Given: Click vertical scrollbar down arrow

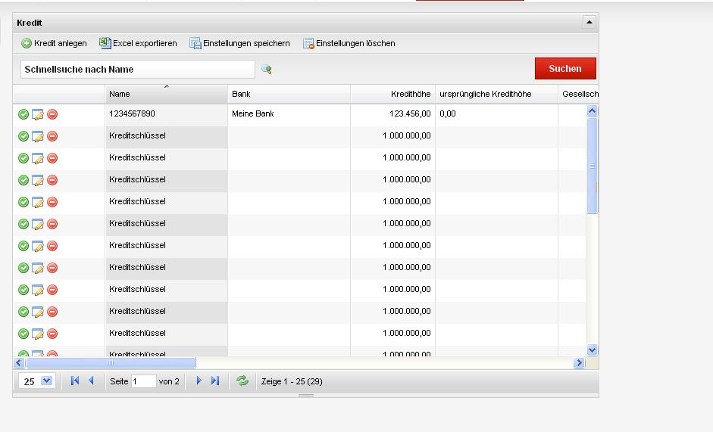Looking at the screenshot, I should point(593,350).
